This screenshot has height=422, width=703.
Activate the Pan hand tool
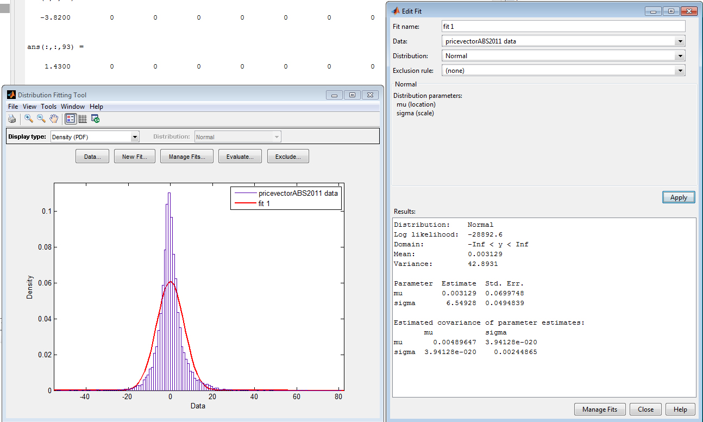click(54, 119)
